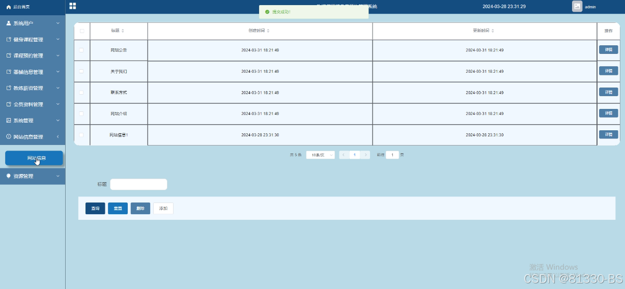Viewport: 625px width, 289px height.
Task: Expand the 系统用户 menu chevron
Action: point(58,23)
